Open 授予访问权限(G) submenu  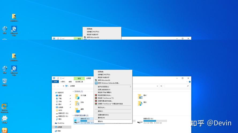[113, 87]
